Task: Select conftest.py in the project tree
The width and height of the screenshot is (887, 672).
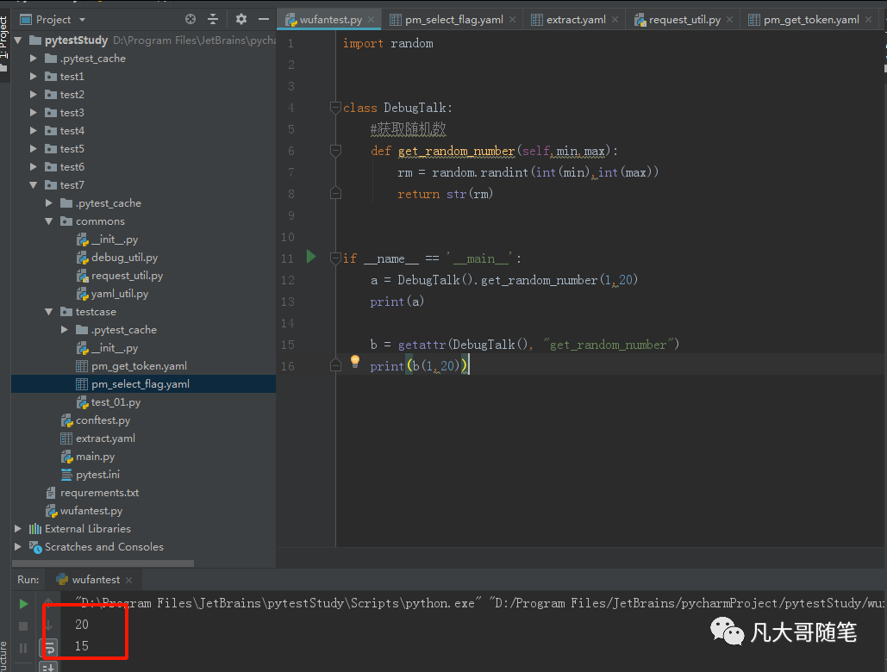Action: [x=103, y=420]
